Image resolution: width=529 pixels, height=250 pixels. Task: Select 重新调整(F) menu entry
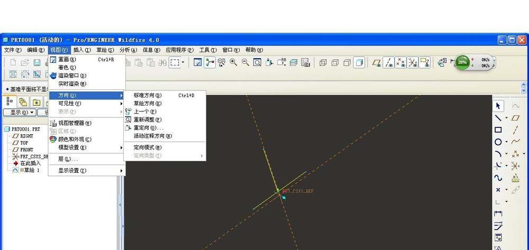[x=165, y=119]
